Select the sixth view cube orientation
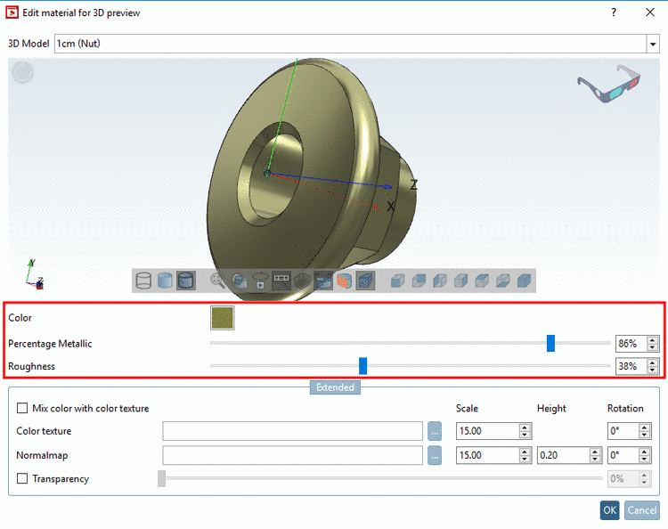Viewport: 668px width, 529px height. [x=503, y=281]
